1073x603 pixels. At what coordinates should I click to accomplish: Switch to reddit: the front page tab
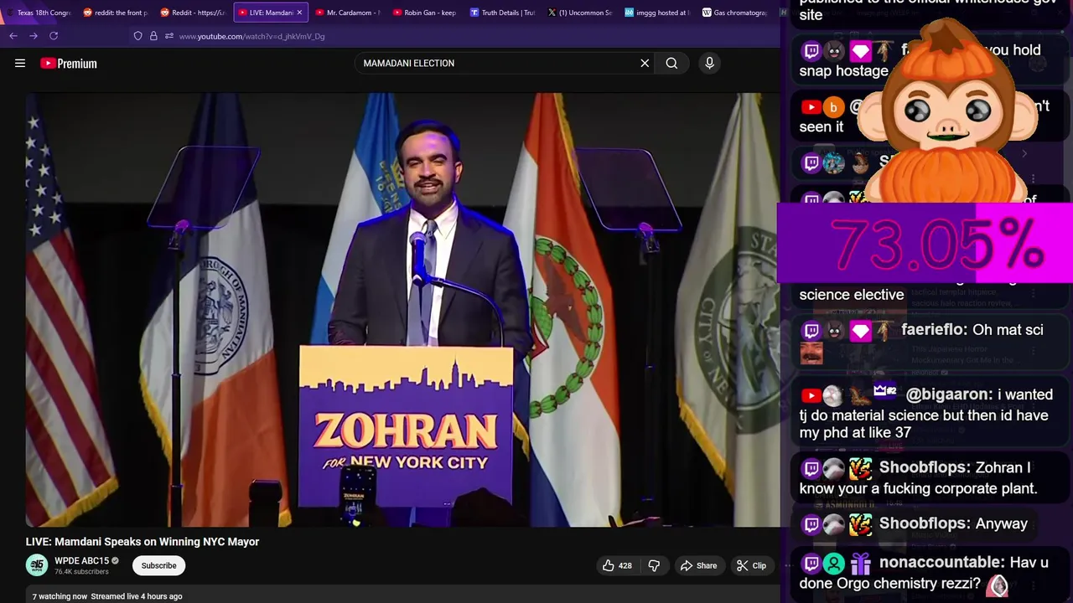point(116,13)
